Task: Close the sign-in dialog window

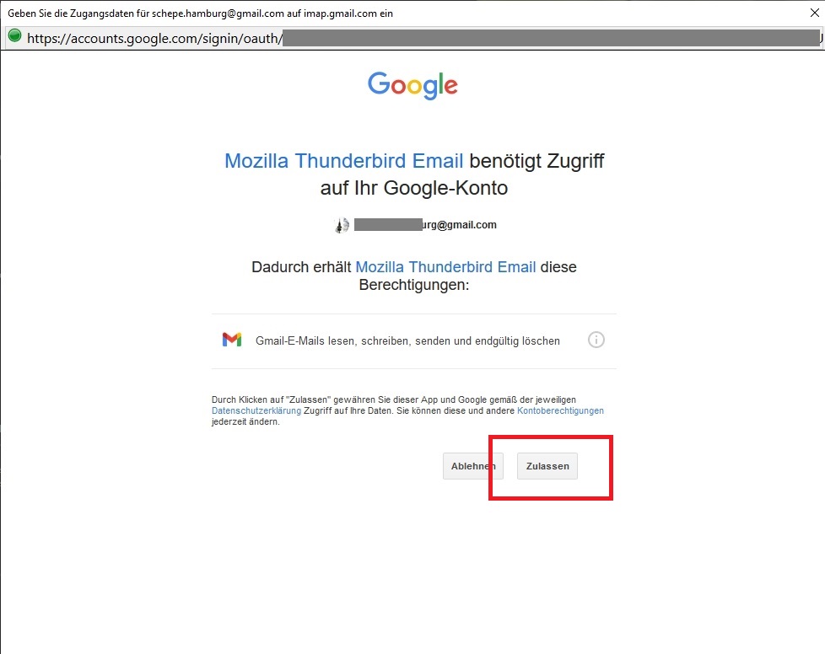Action: pos(815,13)
